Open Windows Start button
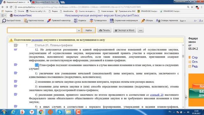This screenshot has height=115, width=204. 4,112
